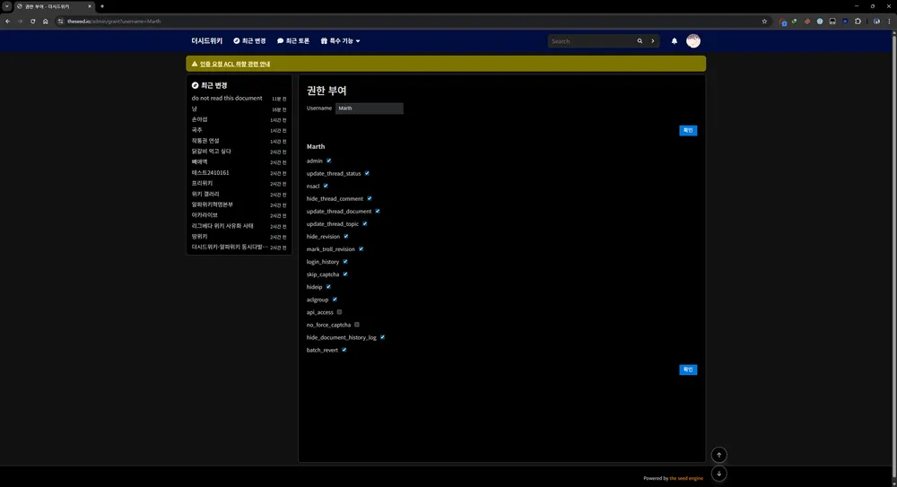Open 'do not read this document' entry
Image resolution: width=897 pixels, height=487 pixels.
(x=227, y=99)
